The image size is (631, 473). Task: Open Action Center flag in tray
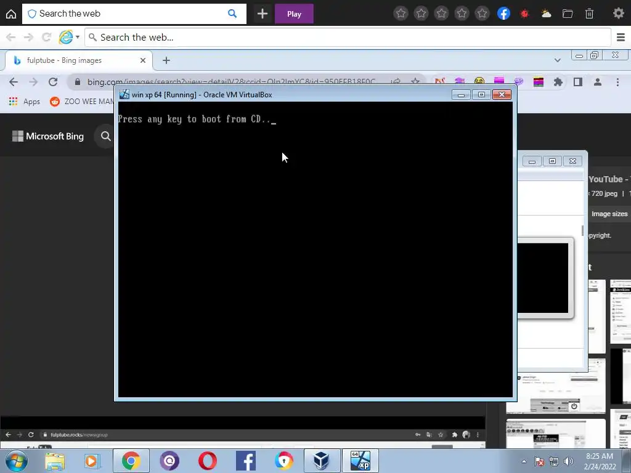(539, 462)
